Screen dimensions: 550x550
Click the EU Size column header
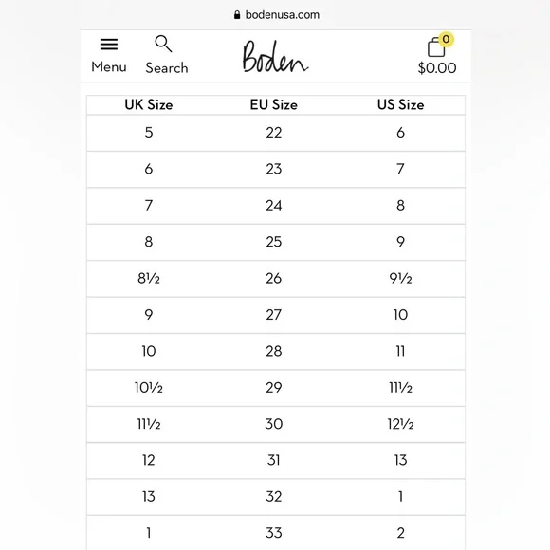point(274,104)
